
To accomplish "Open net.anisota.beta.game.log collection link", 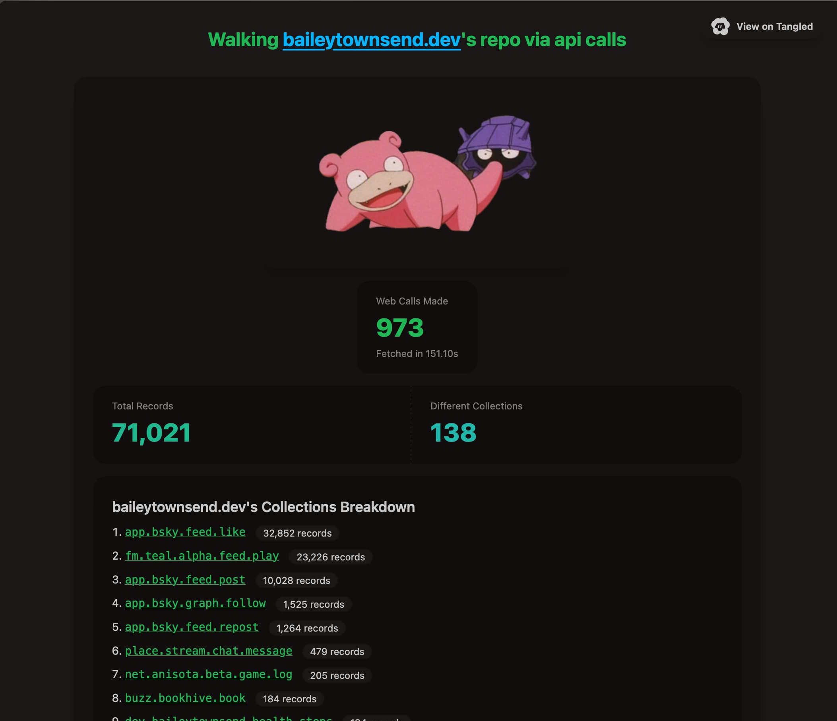I will coord(208,674).
